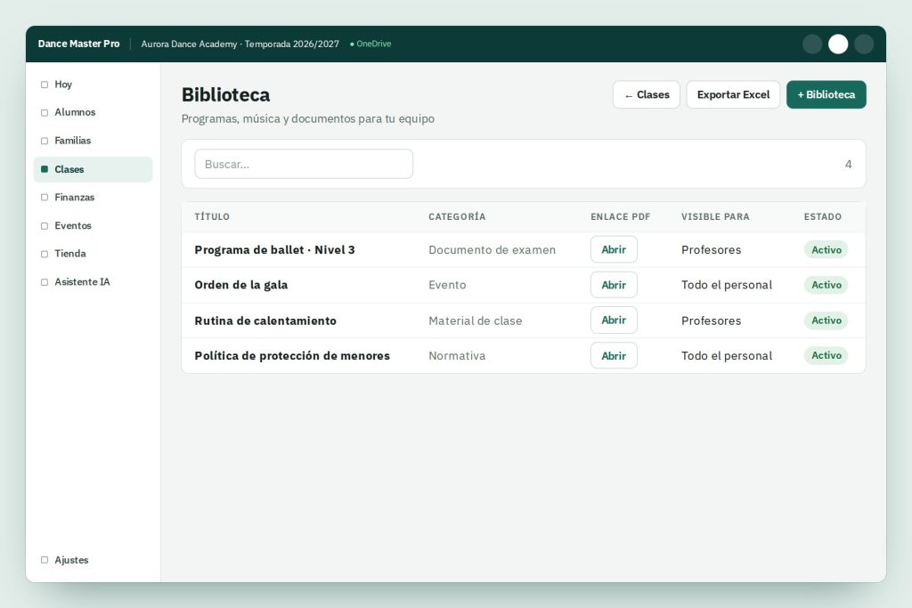Viewport: 912px width, 608px height.
Task: Click the Dance Master Pro title
Action: (x=78, y=44)
